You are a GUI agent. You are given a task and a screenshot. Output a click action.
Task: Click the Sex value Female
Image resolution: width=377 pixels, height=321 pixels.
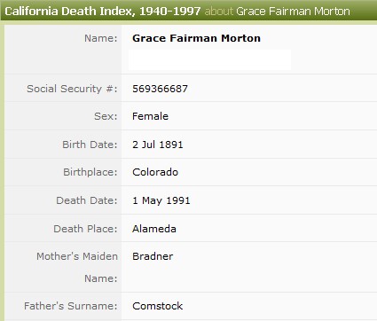click(150, 116)
